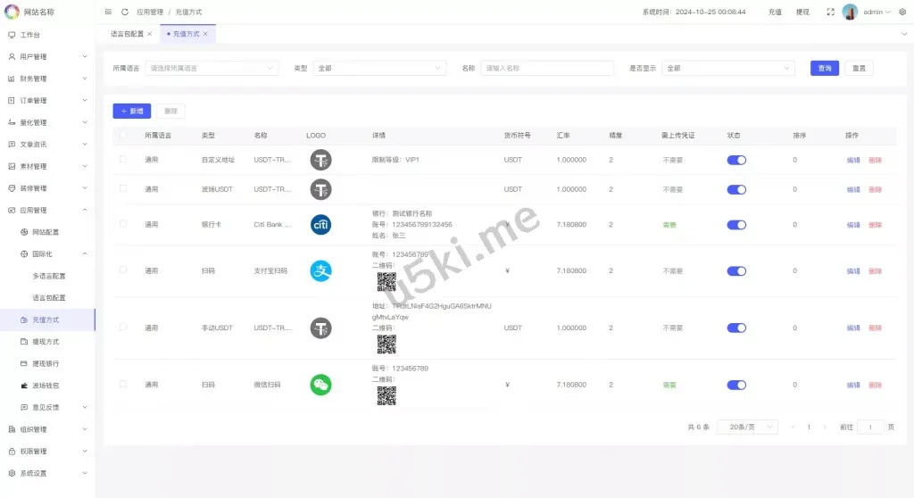Viewport: 914px width, 498px height.
Task: Open 提现方式 in the sidebar
Action: tap(46, 342)
